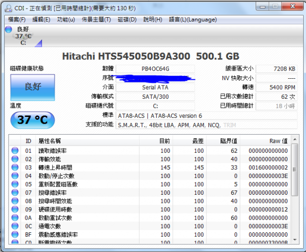Image resolution: width=306 pixels, height=252 pixels.
Task: Click the 37 °C temperature button
Action: pos(33,120)
